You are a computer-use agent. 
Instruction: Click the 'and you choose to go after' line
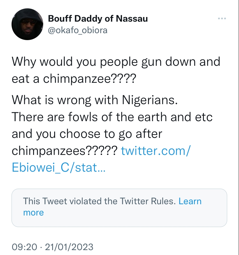tap(87, 134)
